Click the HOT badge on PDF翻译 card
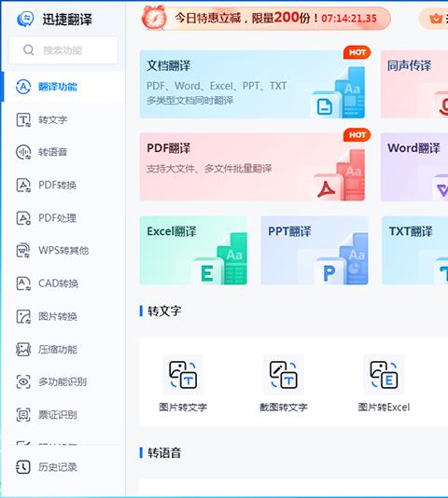The image size is (448, 498). [x=357, y=135]
